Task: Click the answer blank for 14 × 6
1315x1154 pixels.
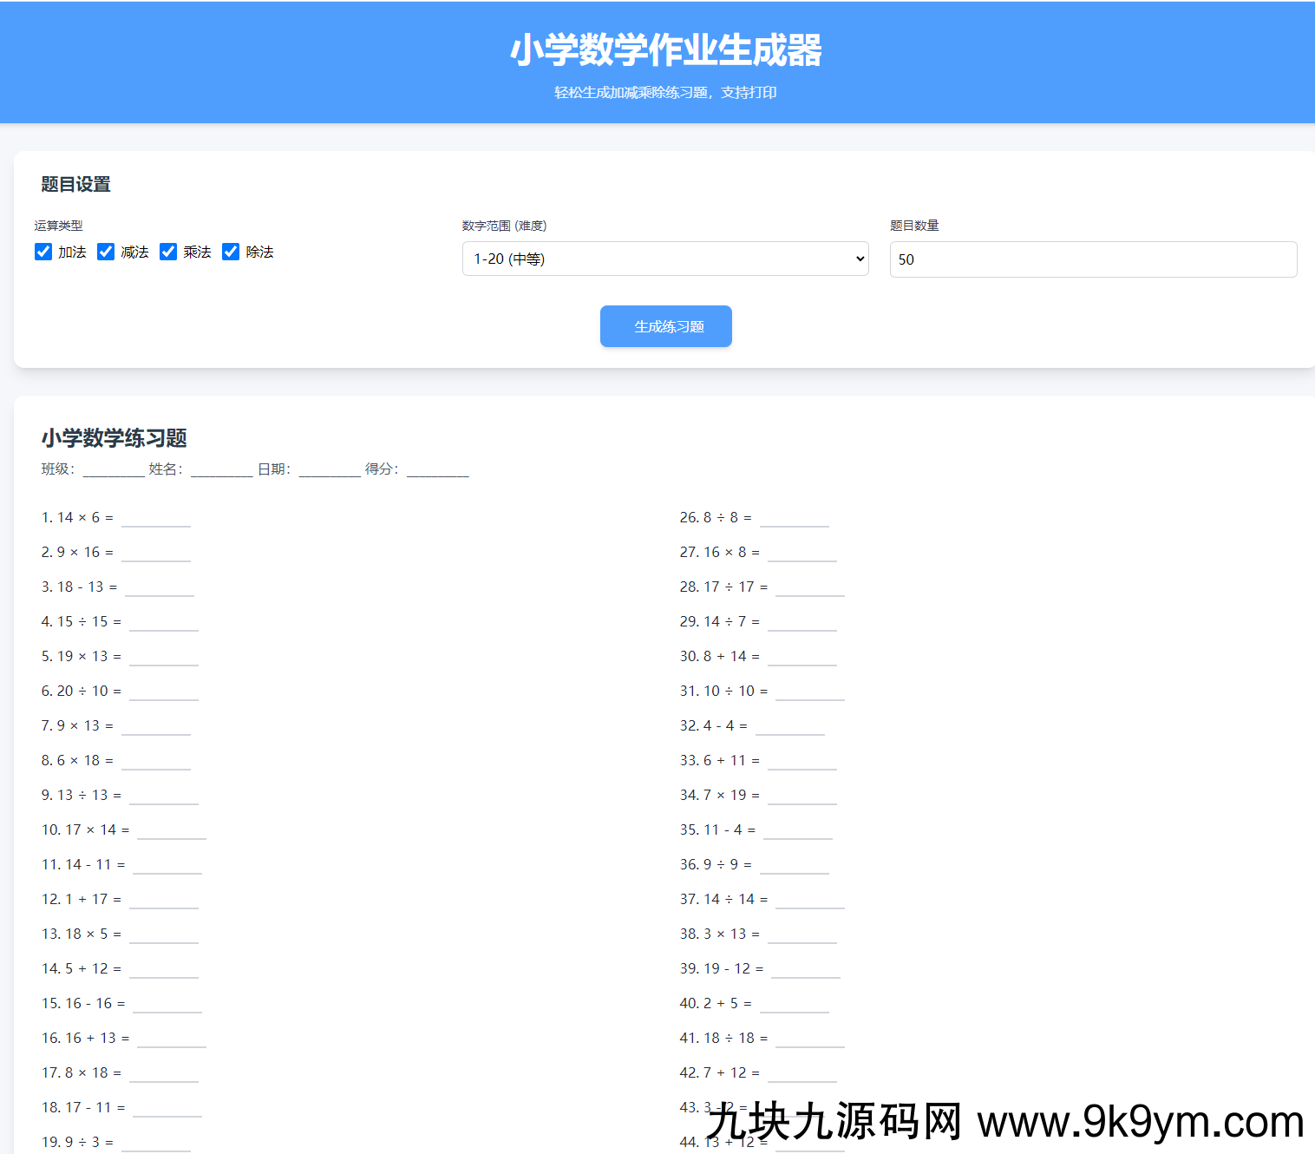Action: tap(156, 521)
